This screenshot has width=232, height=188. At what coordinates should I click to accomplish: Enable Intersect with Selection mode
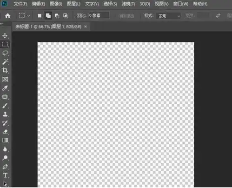(66, 16)
